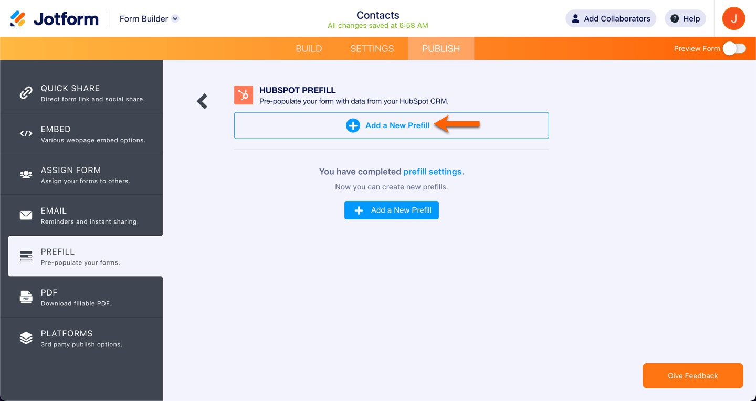Click the Give Feedback button
Screen dimensions: 756x401
pos(692,376)
